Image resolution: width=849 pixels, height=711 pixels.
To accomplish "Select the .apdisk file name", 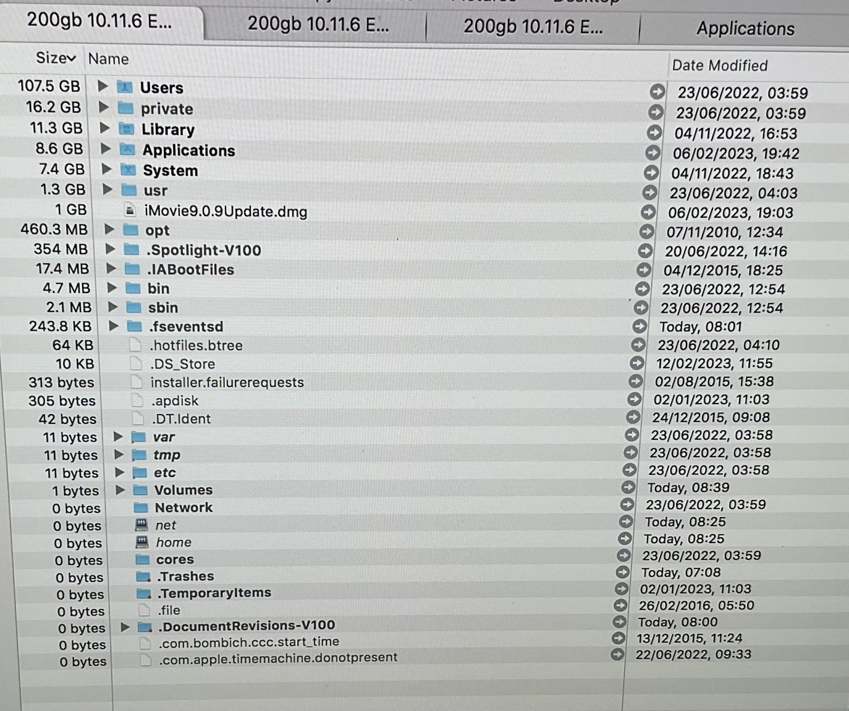I will tap(175, 401).
